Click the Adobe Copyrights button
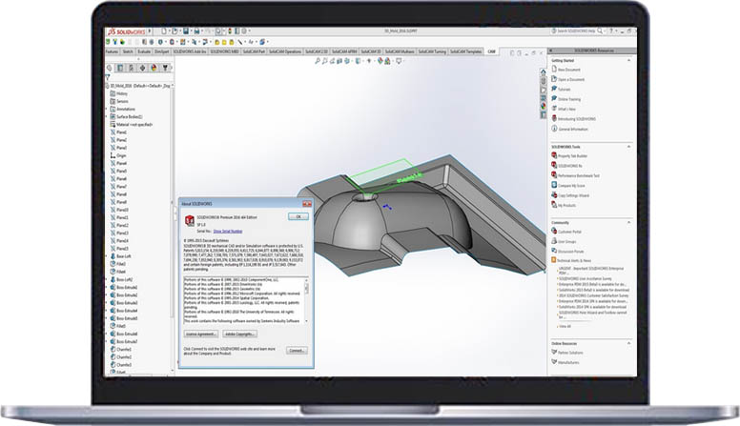 (x=239, y=334)
